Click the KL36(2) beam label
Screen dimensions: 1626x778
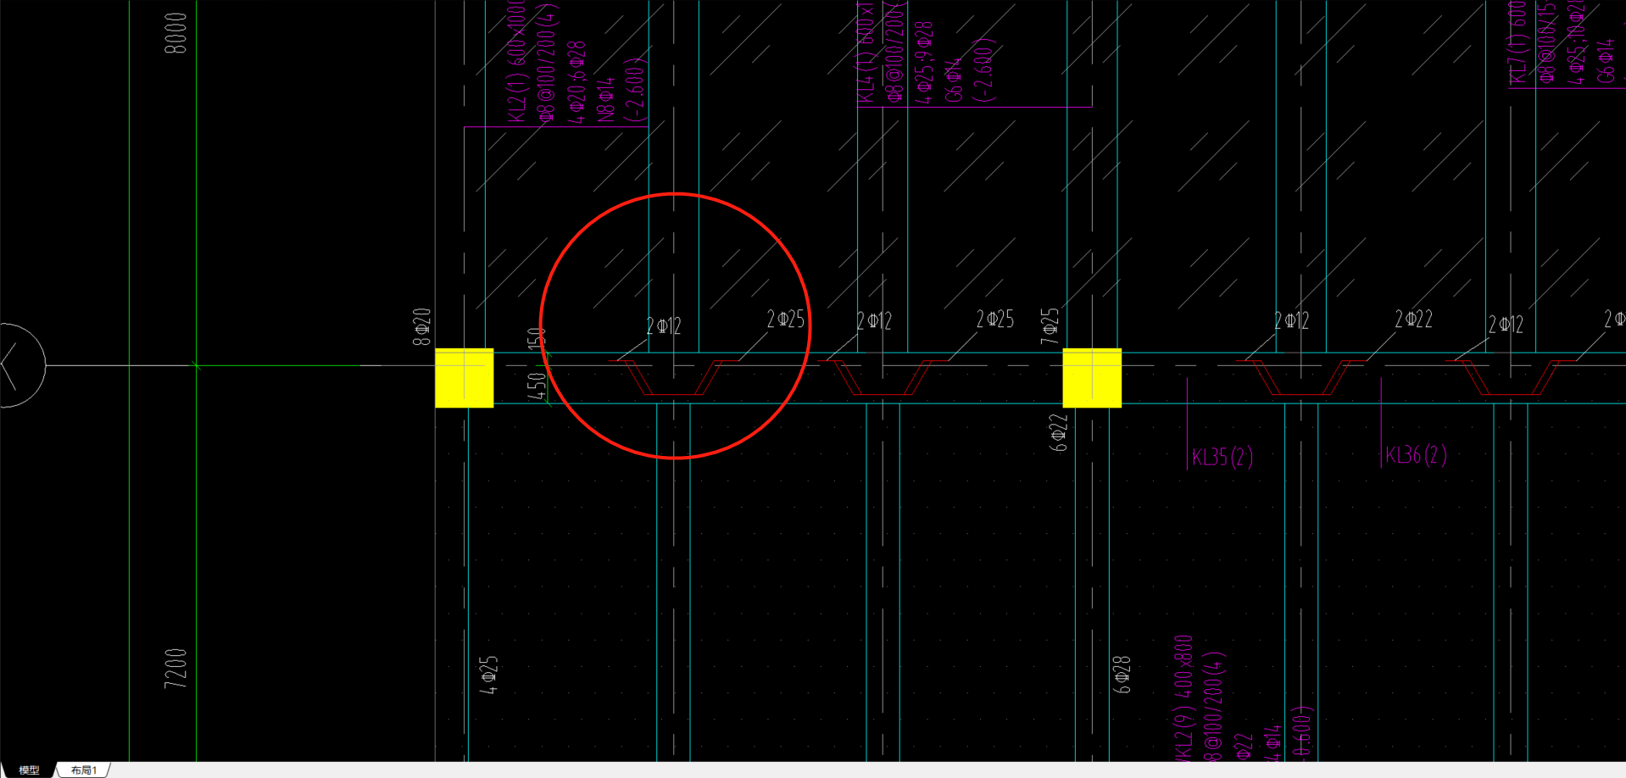click(x=1416, y=455)
